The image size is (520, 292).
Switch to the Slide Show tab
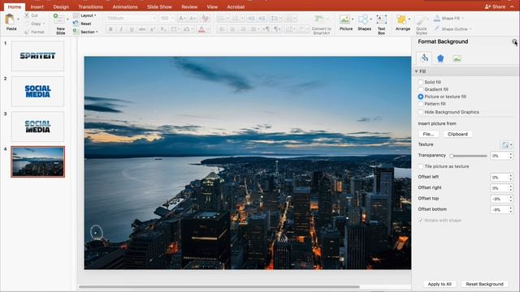(159, 6)
